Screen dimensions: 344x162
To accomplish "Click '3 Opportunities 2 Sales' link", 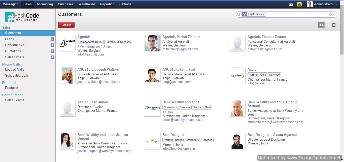I will 94,47.
